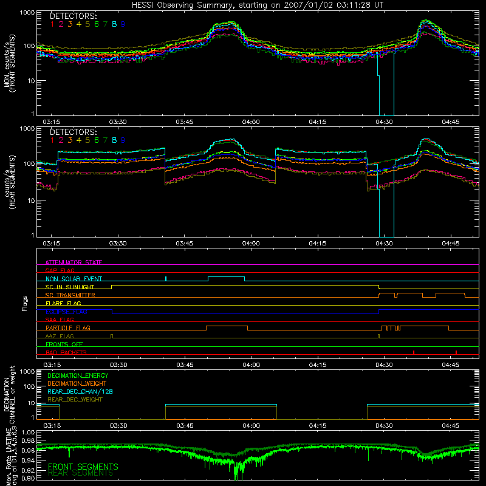
Task: Click DETECTORS: label in rear segments plot
Action: (x=74, y=132)
